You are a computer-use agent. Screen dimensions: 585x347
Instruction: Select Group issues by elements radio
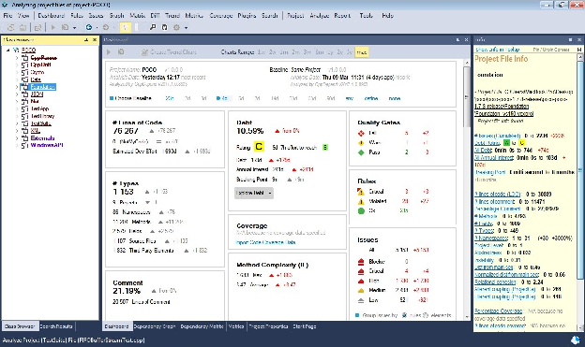point(426,315)
